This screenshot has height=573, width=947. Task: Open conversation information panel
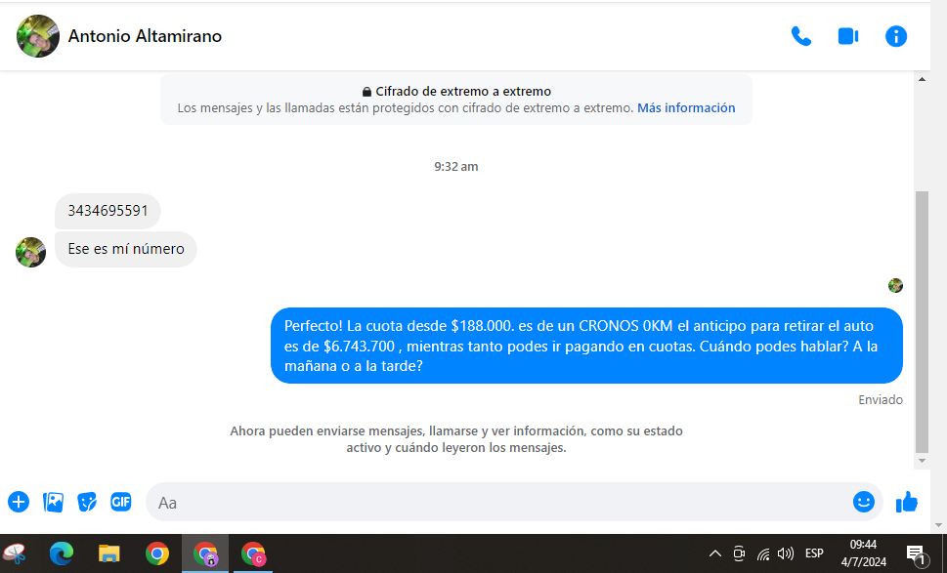click(x=895, y=36)
